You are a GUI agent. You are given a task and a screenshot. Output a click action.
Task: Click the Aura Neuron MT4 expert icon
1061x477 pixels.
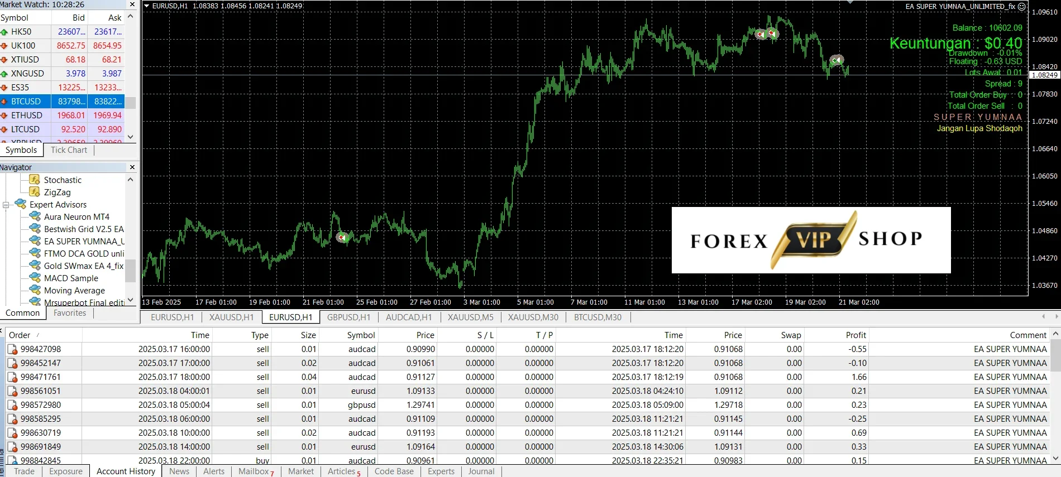coord(35,216)
